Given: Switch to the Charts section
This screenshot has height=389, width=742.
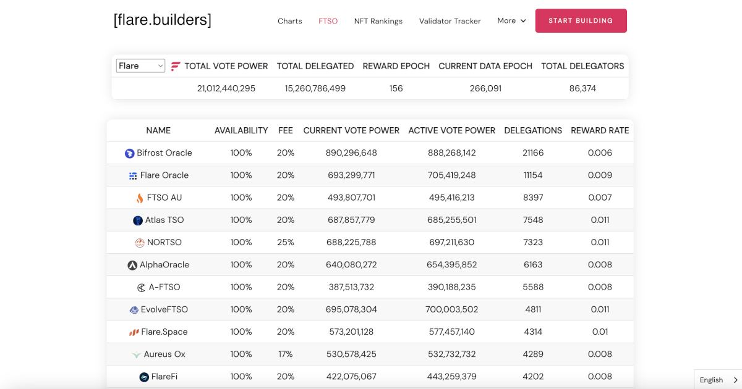Looking at the screenshot, I should tap(289, 20).
